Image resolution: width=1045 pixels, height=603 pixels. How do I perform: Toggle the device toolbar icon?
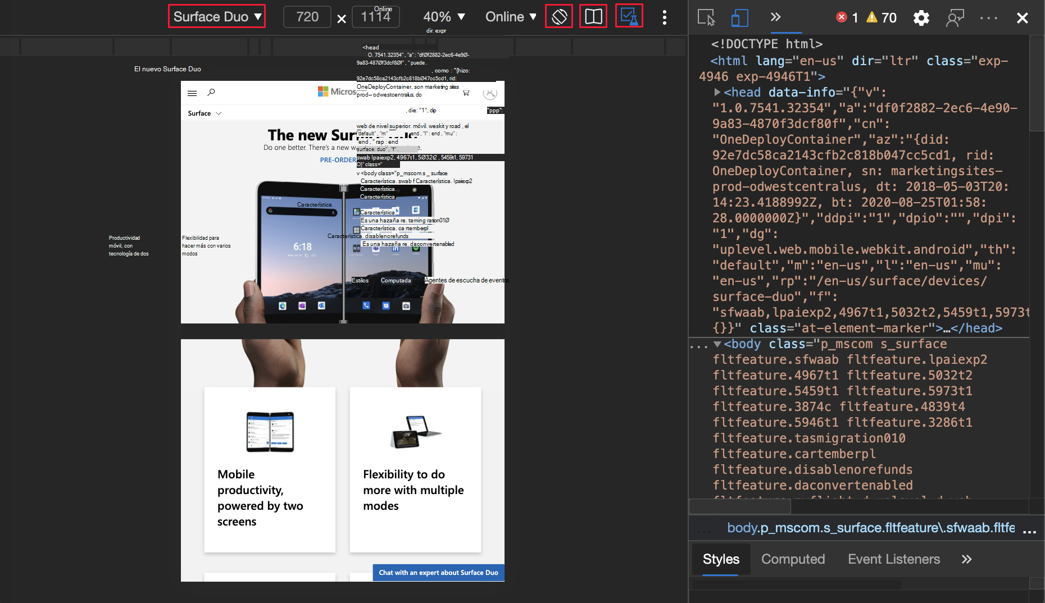(739, 17)
